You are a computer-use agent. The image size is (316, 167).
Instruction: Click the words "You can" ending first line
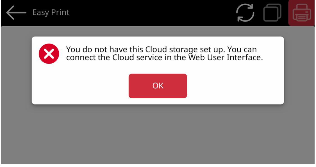click(242, 50)
